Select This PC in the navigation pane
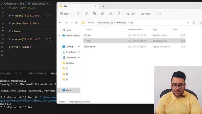This screenshot has width=202, height=114. click(x=68, y=90)
